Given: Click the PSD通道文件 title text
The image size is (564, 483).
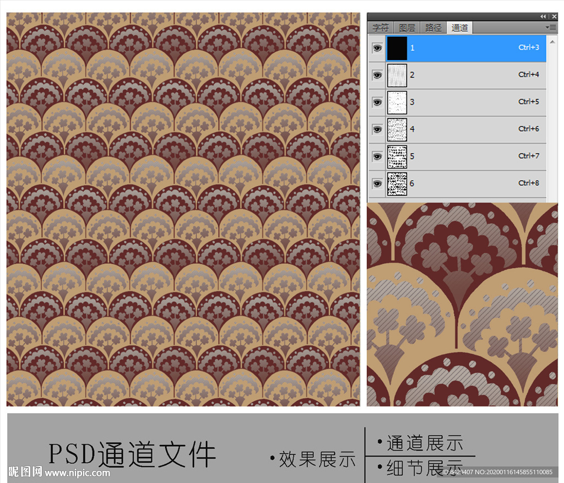Looking at the screenshot, I should point(132,454).
